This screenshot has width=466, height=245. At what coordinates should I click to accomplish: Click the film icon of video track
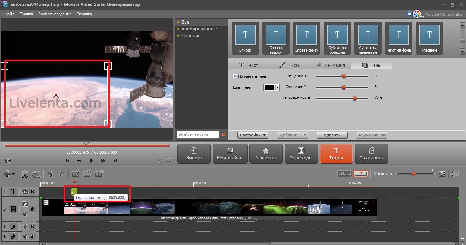(13, 209)
